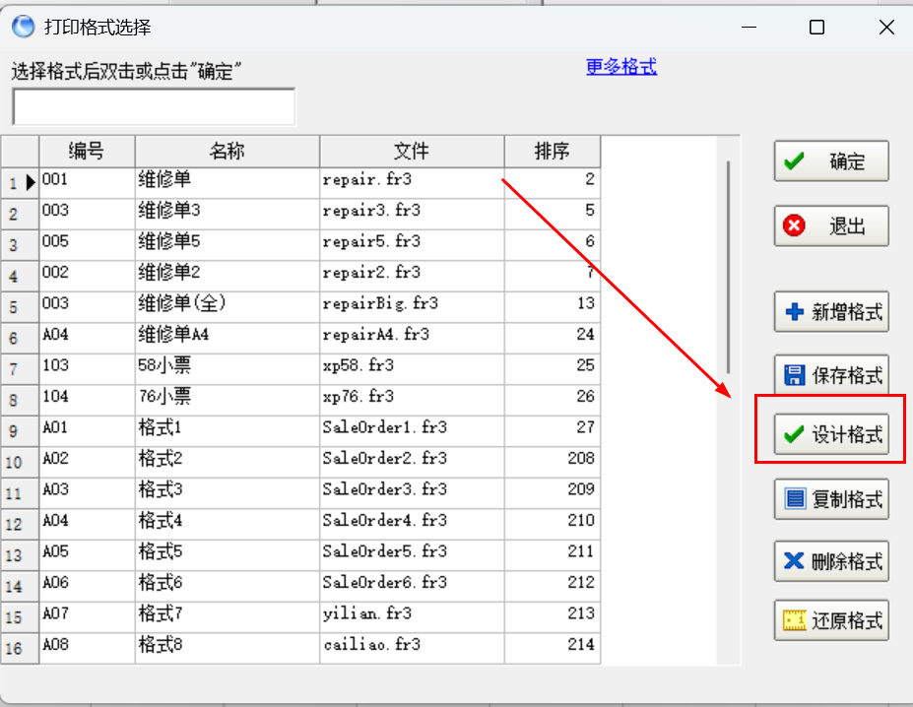Select the SaleOrder4.fr3 file cell
The height and width of the screenshot is (707, 913).
click(x=412, y=524)
